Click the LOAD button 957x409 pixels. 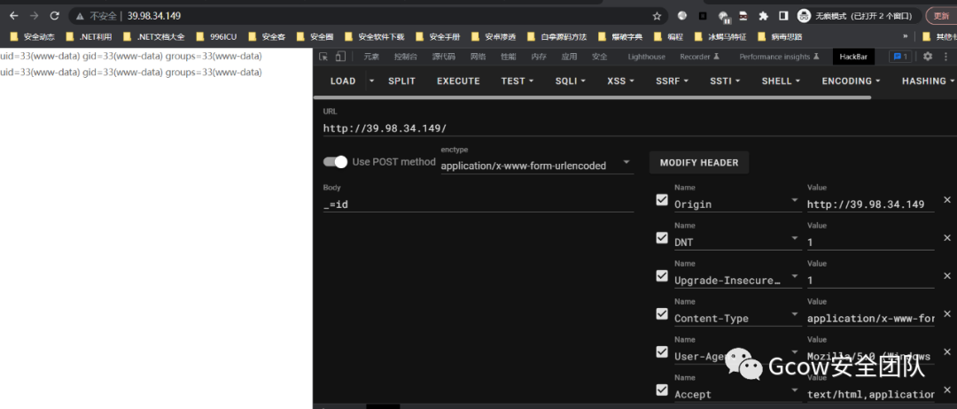click(342, 81)
